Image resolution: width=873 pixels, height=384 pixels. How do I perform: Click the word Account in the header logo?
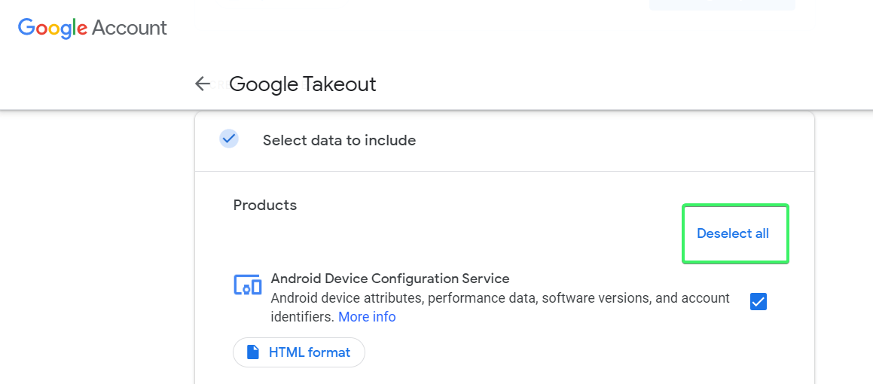(x=130, y=28)
